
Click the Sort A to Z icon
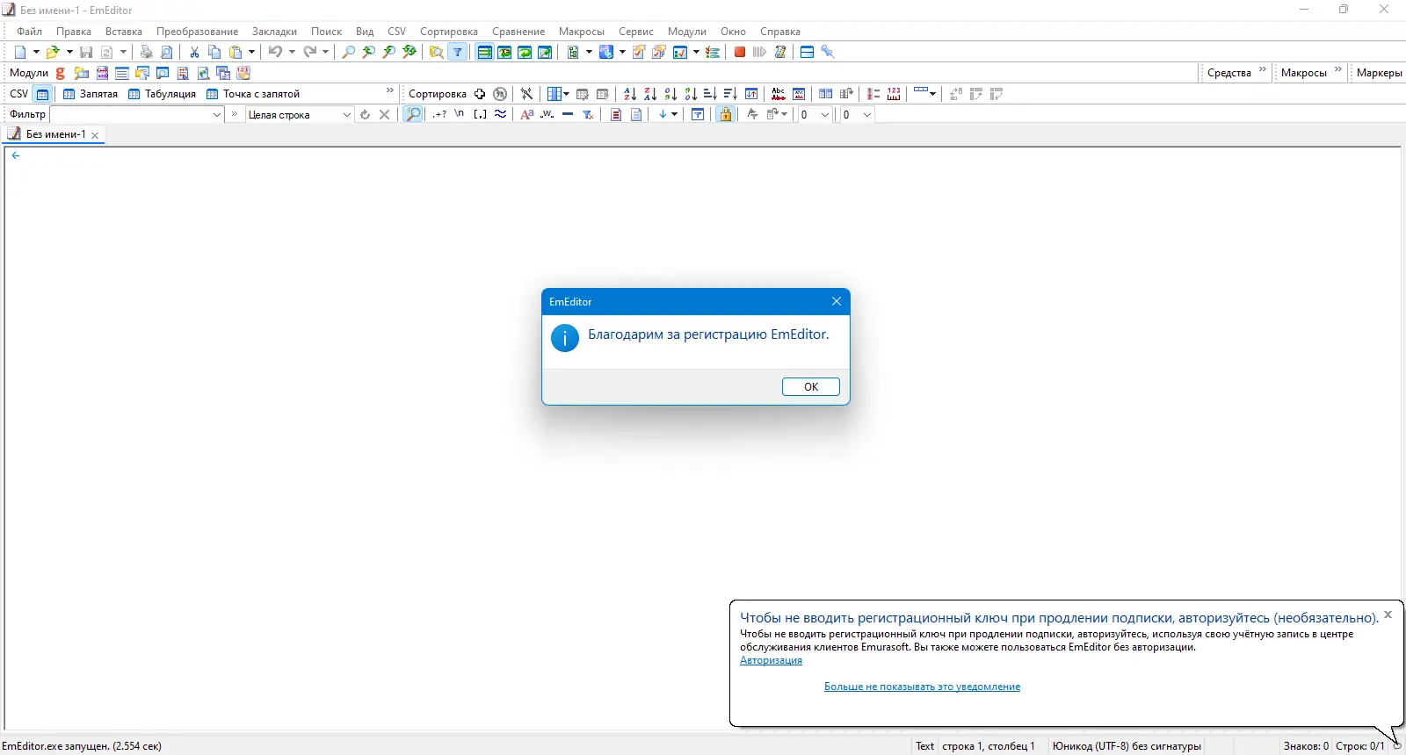629,94
